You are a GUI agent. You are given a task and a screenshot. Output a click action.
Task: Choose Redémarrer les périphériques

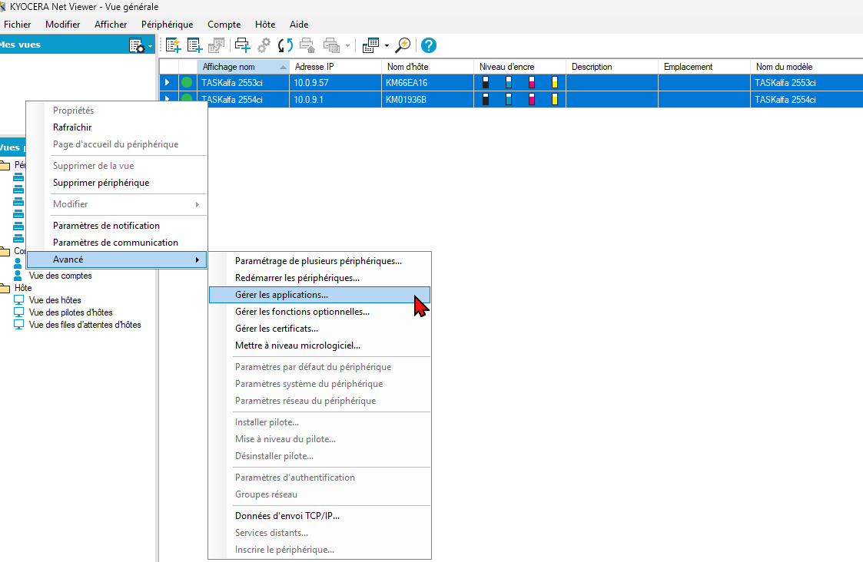pos(320,278)
